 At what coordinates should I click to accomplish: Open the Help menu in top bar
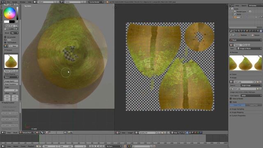click(30, 2)
